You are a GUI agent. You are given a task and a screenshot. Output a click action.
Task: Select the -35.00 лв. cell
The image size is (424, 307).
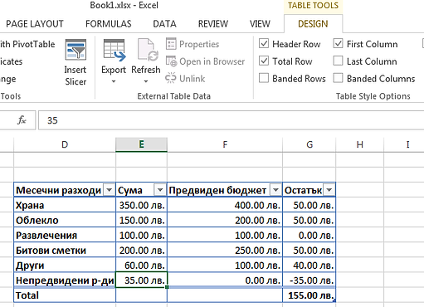click(309, 280)
